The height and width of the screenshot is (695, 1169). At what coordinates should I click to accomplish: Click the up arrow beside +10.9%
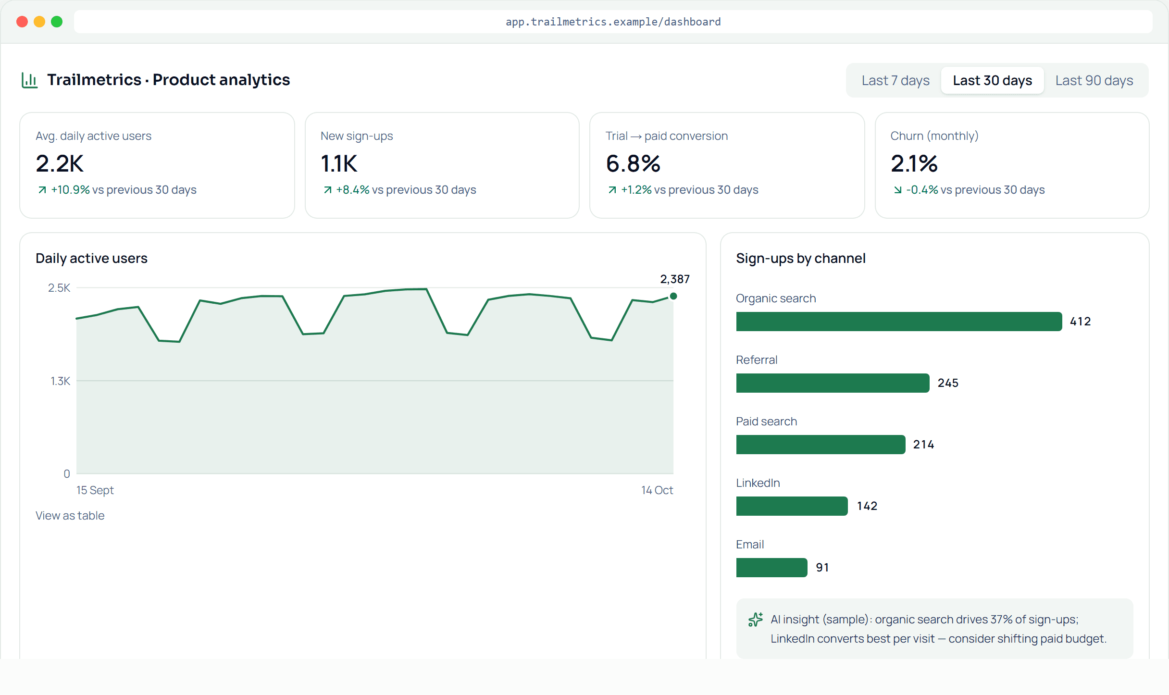(42, 190)
